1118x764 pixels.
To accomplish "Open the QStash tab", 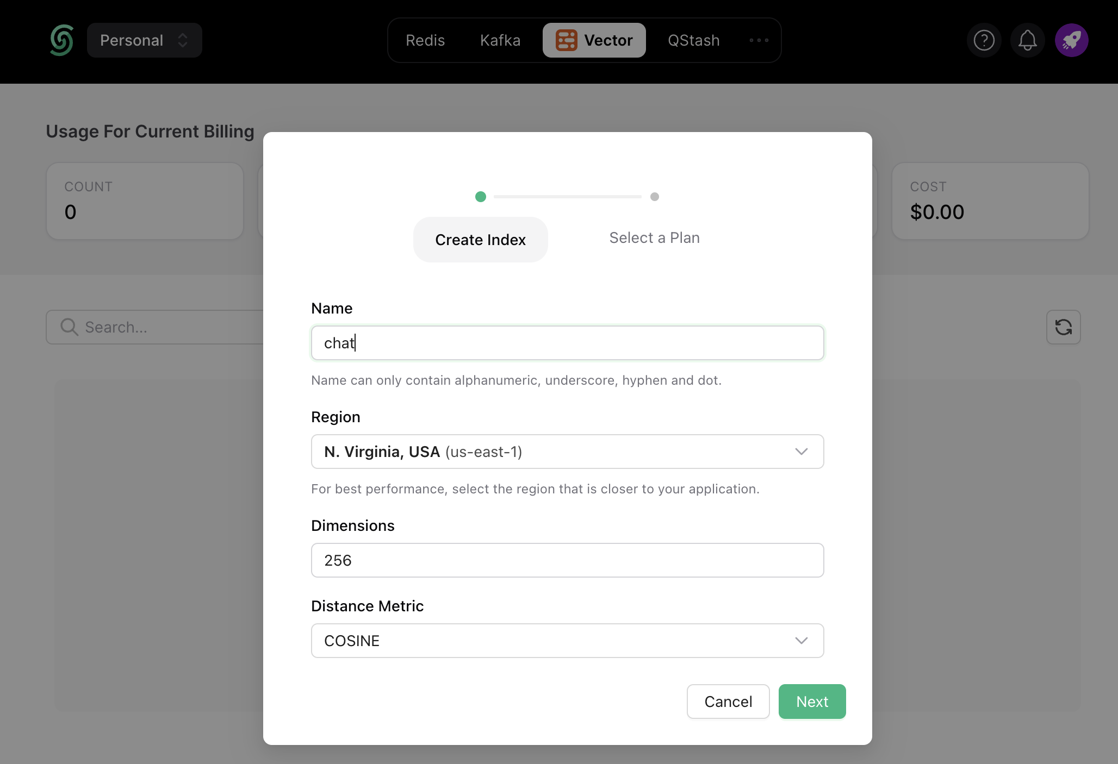I will [693, 40].
